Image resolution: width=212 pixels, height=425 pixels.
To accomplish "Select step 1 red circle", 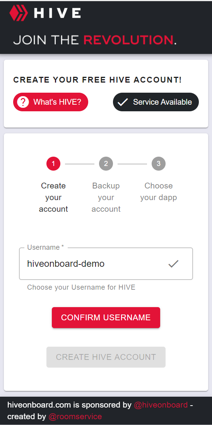I will coord(53,164).
